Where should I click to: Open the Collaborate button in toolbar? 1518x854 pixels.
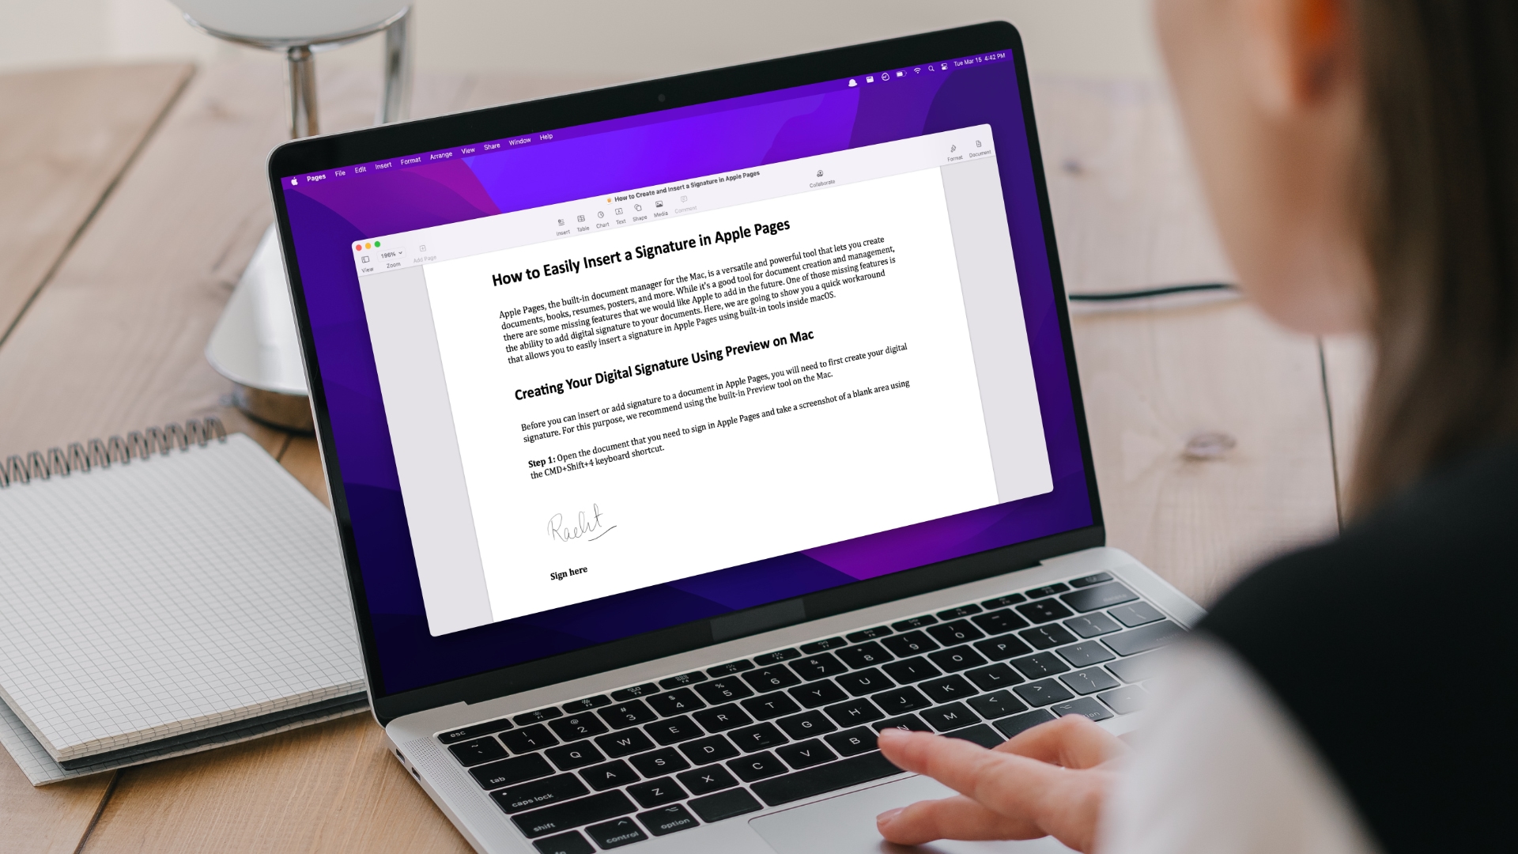pos(821,179)
